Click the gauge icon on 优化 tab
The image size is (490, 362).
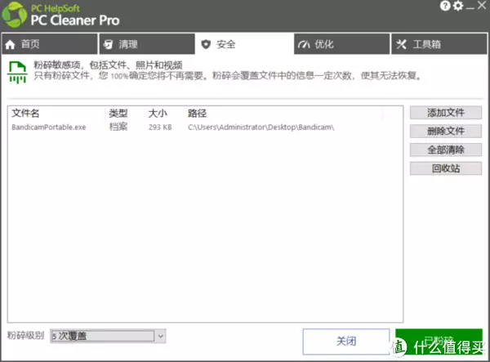point(304,45)
